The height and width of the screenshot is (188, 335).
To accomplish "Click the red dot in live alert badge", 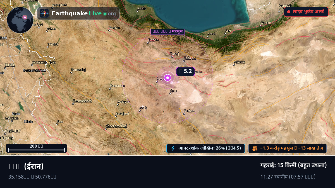I will pos(289,12).
